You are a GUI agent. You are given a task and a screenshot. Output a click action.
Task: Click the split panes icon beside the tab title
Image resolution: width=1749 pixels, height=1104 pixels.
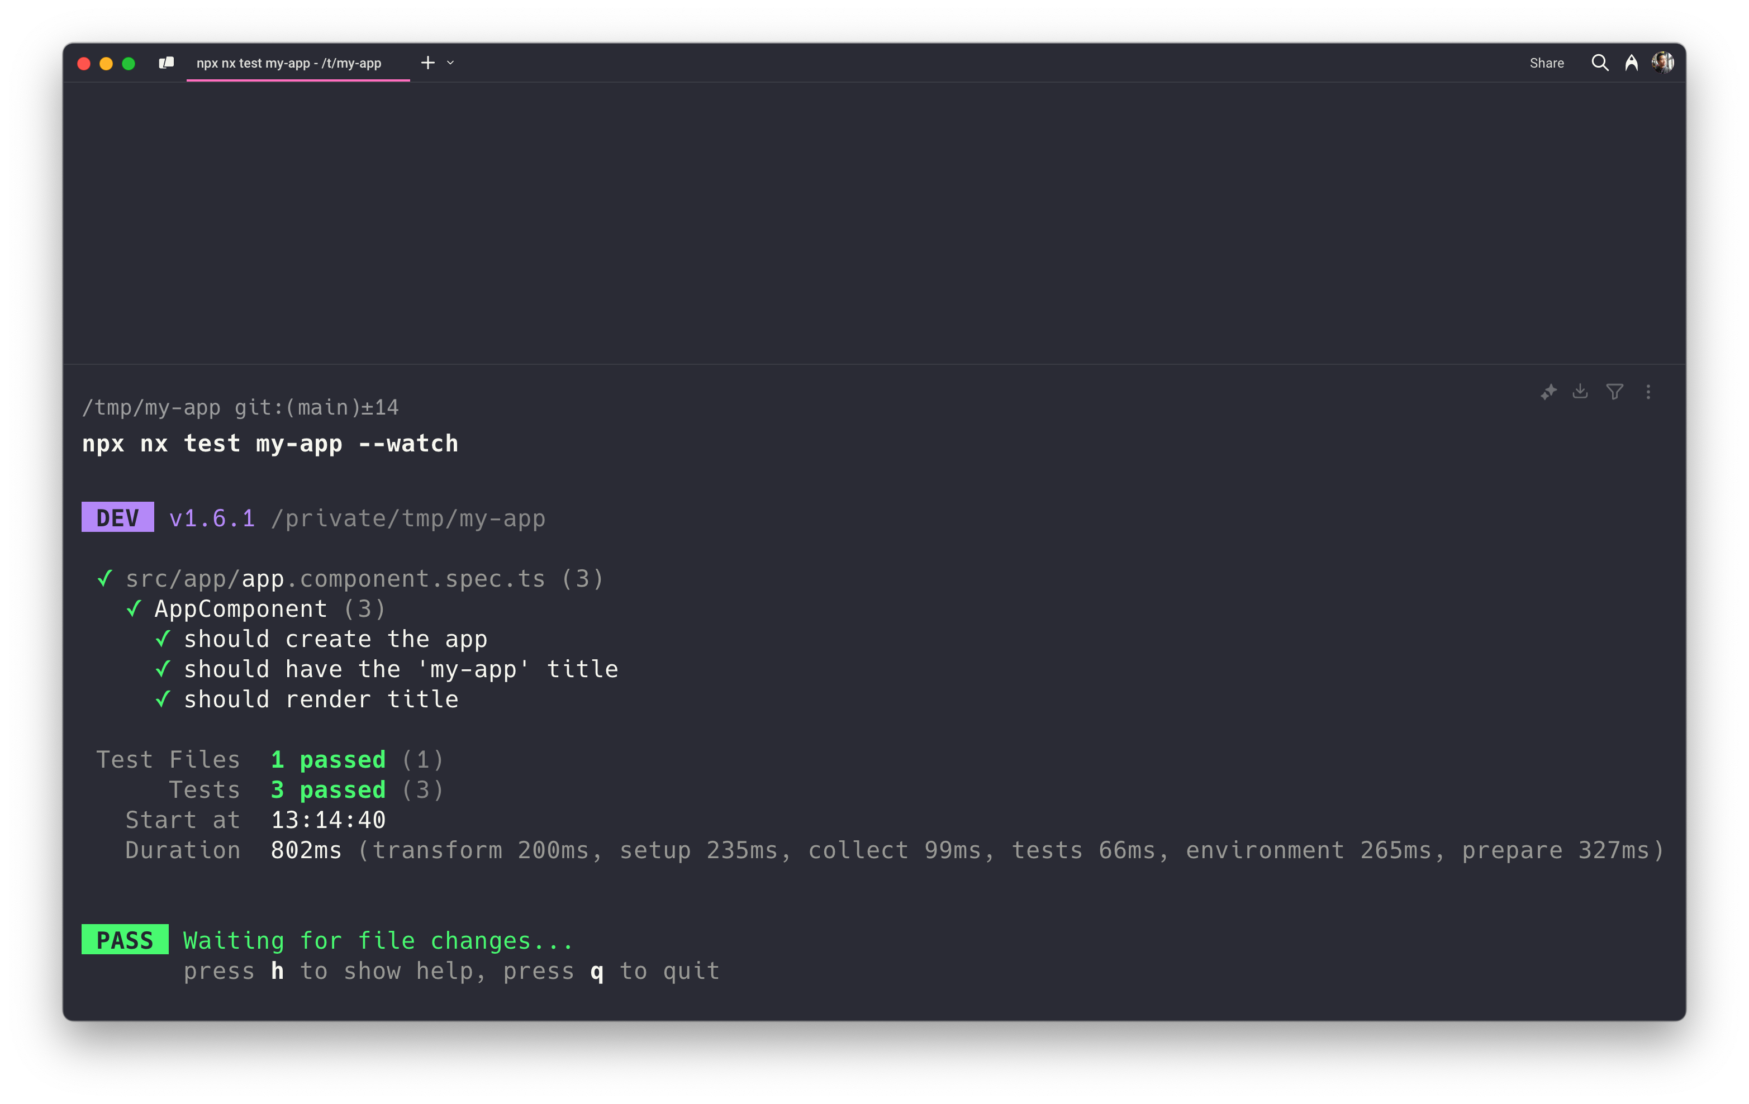(165, 63)
